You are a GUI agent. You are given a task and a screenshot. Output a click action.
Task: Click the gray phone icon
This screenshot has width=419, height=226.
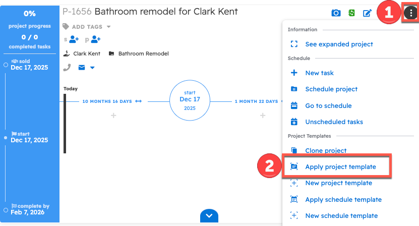click(x=67, y=67)
